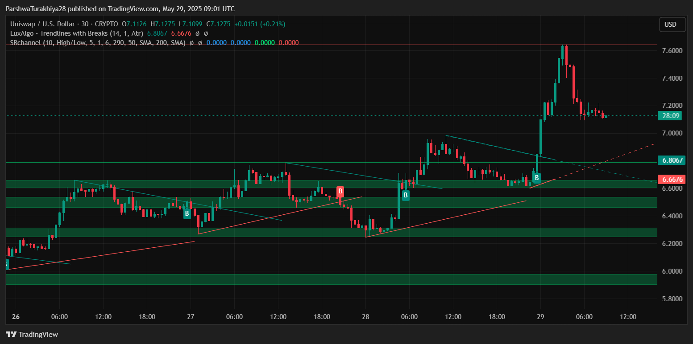Viewport: 693px width, 344px height.
Task: Select the green B marker on day 28 morning
Action: 406,195
